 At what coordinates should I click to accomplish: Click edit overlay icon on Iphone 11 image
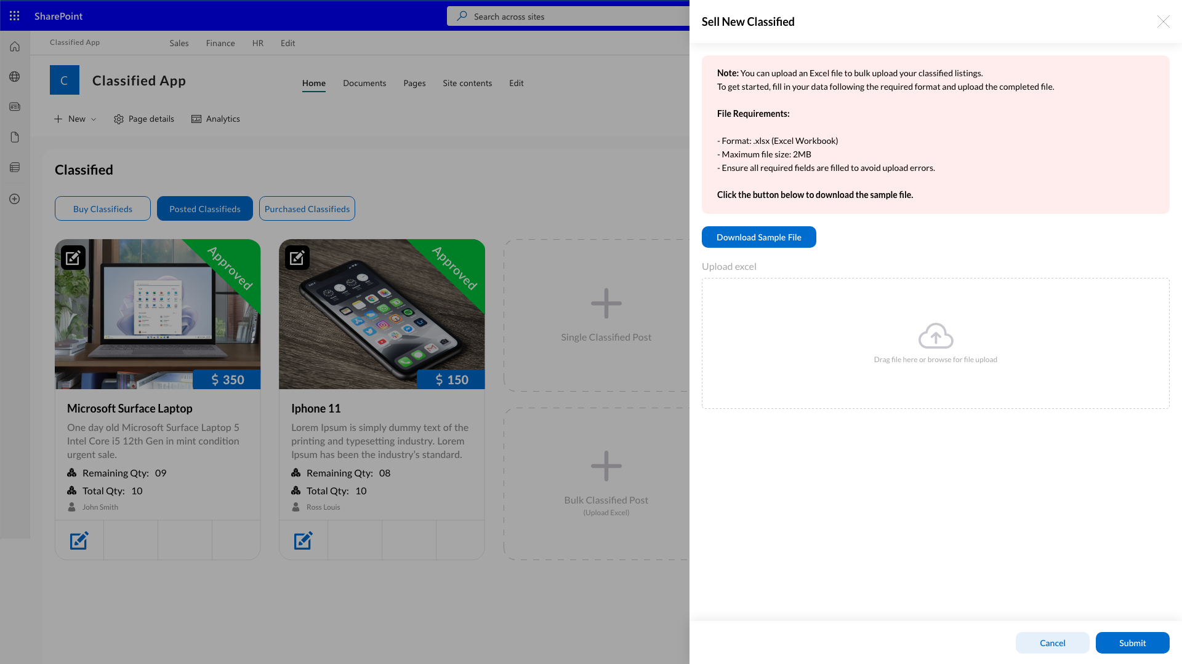(x=297, y=258)
